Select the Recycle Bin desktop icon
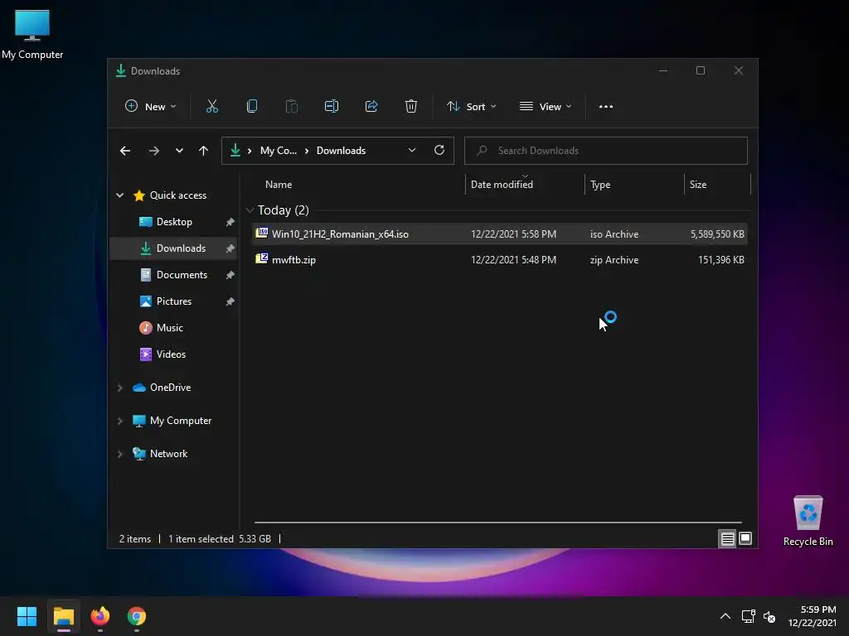The width and height of the screenshot is (849, 636). pyautogui.click(x=808, y=521)
